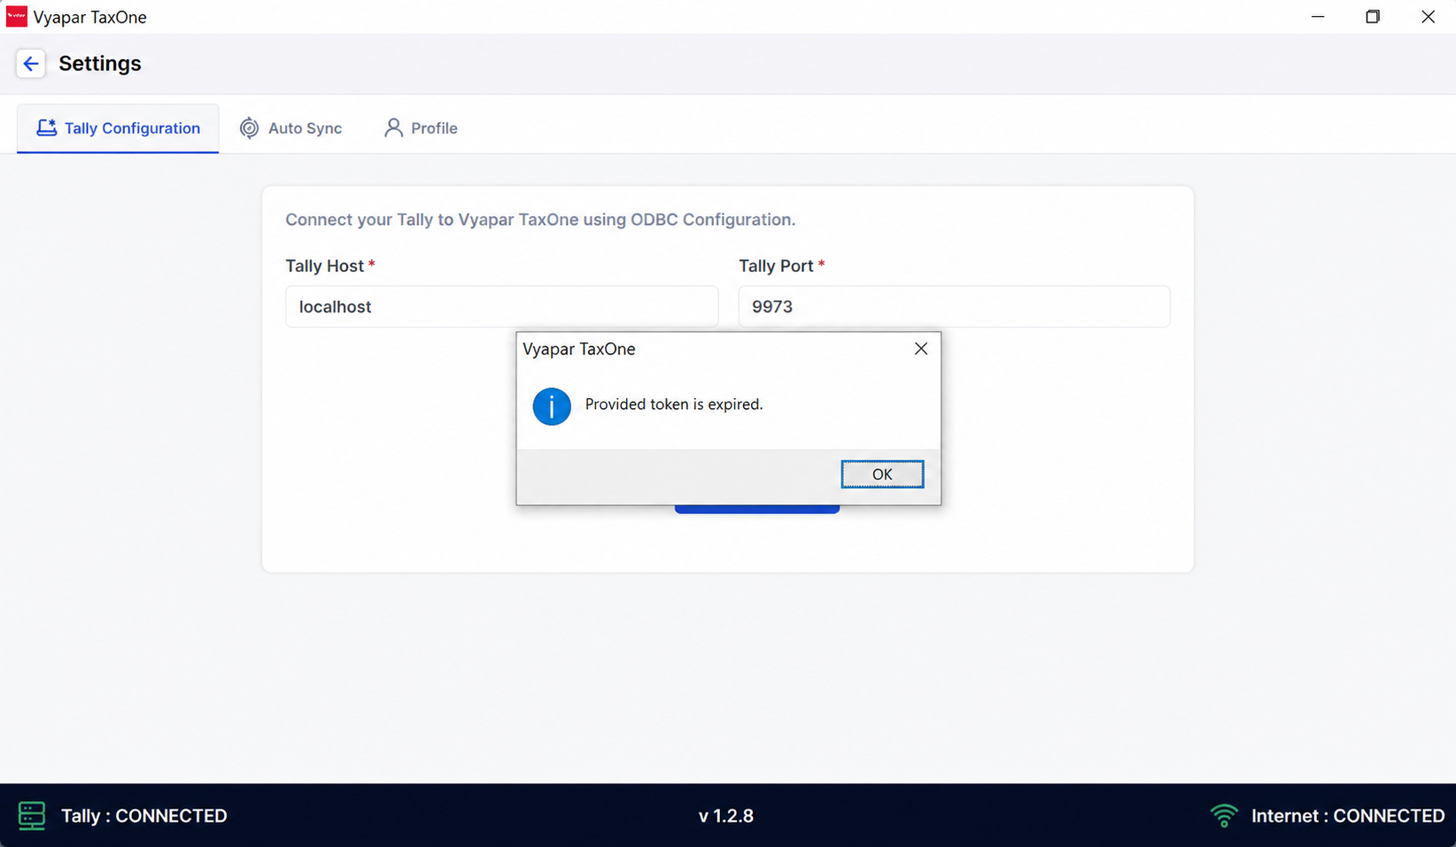Select the Tally Configuration tab

pyautogui.click(x=118, y=128)
